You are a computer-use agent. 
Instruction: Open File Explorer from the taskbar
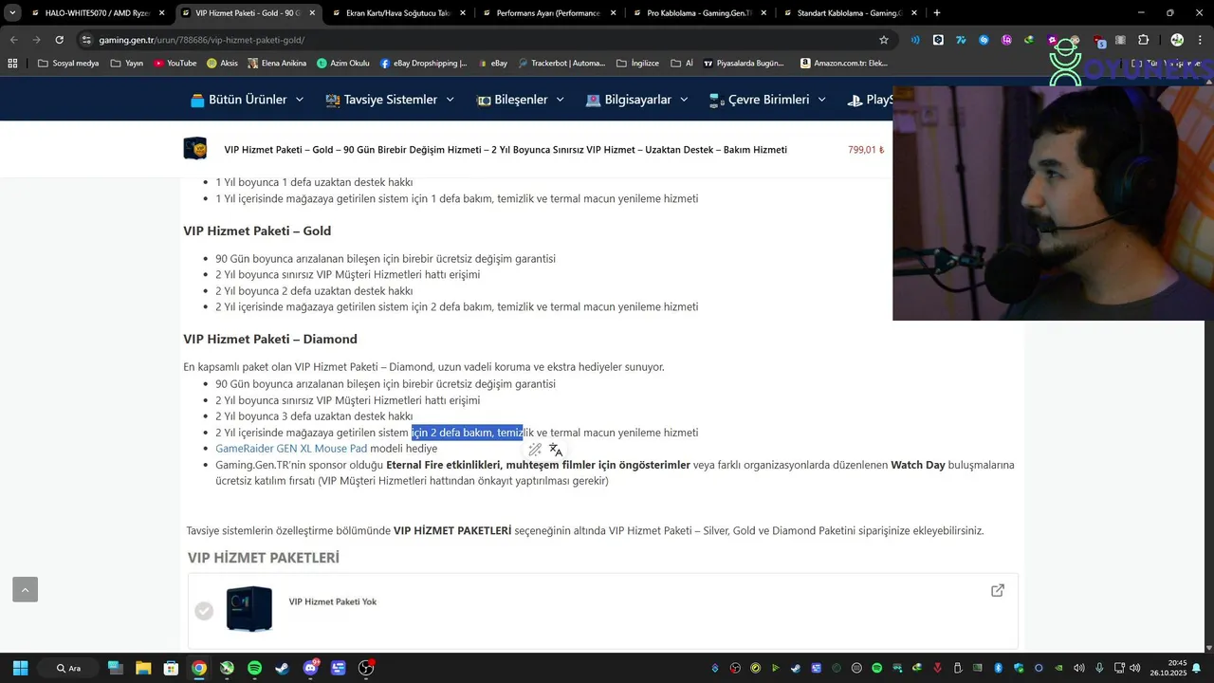[x=143, y=668]
